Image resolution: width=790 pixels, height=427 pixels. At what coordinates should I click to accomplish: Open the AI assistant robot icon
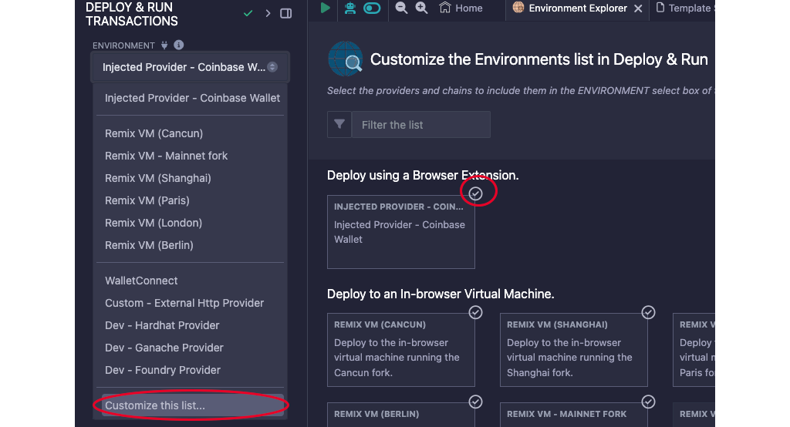pyautogui.click(x=349, y=8)
